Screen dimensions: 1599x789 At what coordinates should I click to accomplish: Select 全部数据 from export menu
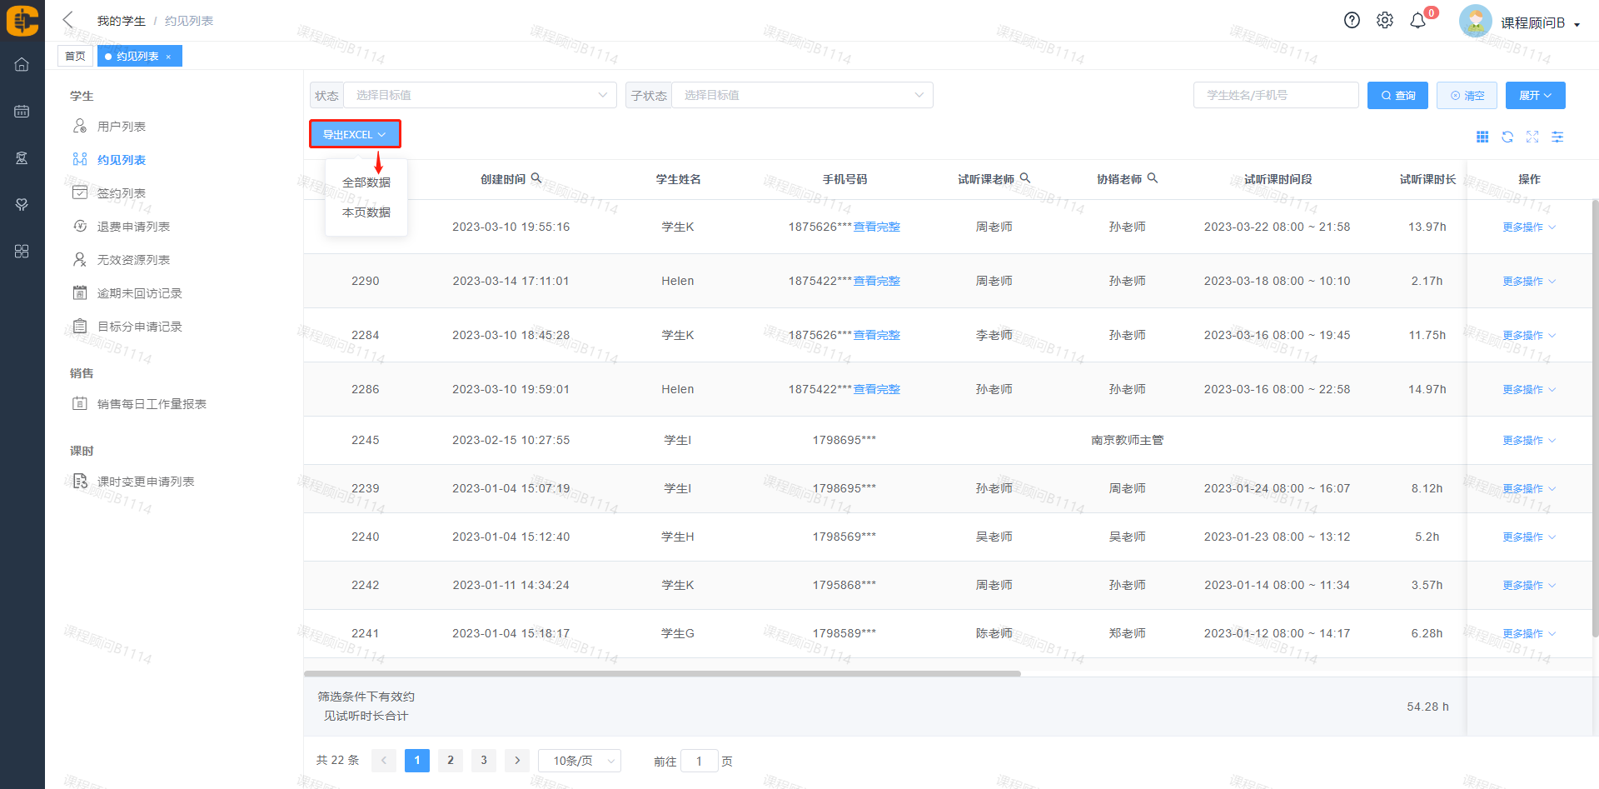pos(366,182)
